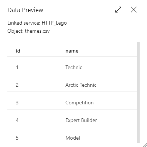Click id cell with value 1
Viewport: 147px width, 147px height.
click(x=17, y=67)
